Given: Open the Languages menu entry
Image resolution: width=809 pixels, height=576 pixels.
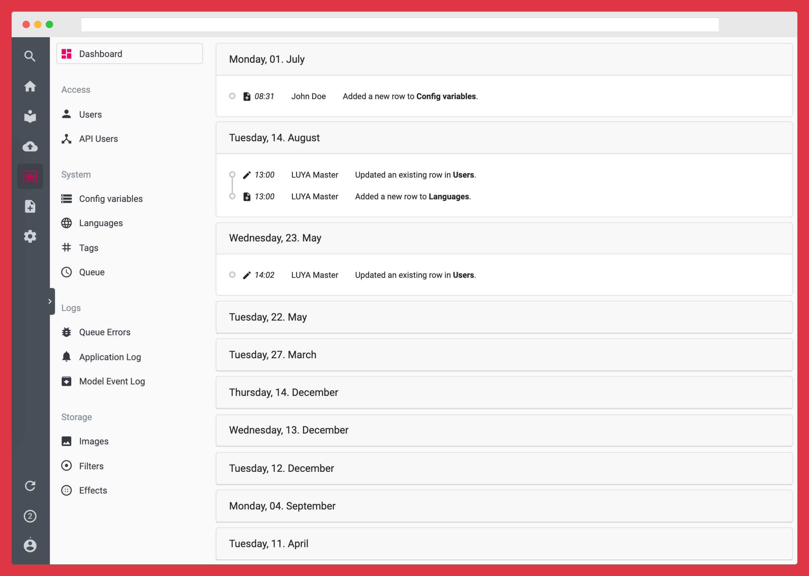Looking at the screenshot, I should 101,223.
